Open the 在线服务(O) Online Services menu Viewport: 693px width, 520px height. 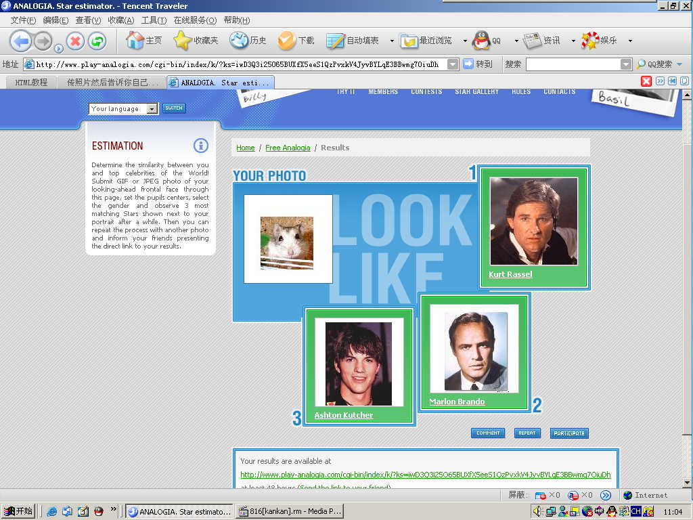[x=195, y=20]
